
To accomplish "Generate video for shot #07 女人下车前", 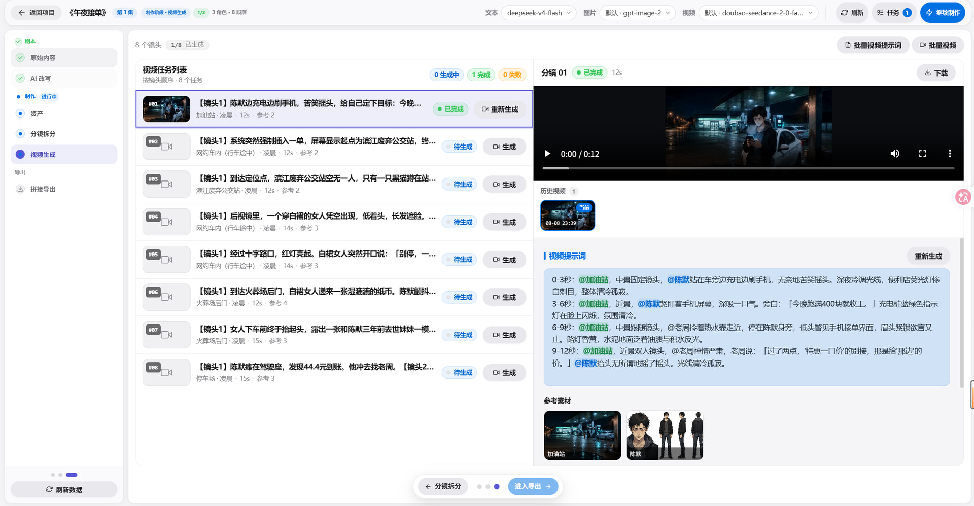I will point(504,335).
